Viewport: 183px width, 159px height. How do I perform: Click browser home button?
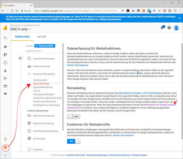click(x=17, y=11)
